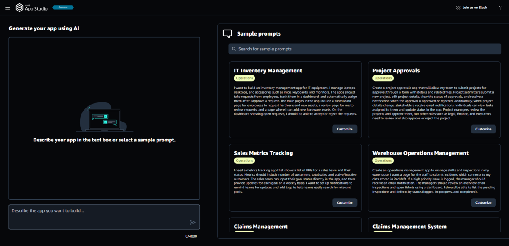Image resolution: width=509 pixels, height=246 pixels.
Task: Select the Claims Management System card title
Action: tap(409, 227)
